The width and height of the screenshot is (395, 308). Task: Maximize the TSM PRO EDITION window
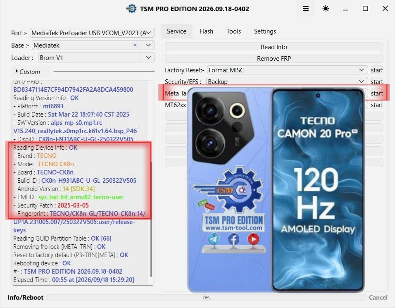click(365, 9)
